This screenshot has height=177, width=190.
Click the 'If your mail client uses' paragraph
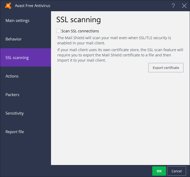120,55
